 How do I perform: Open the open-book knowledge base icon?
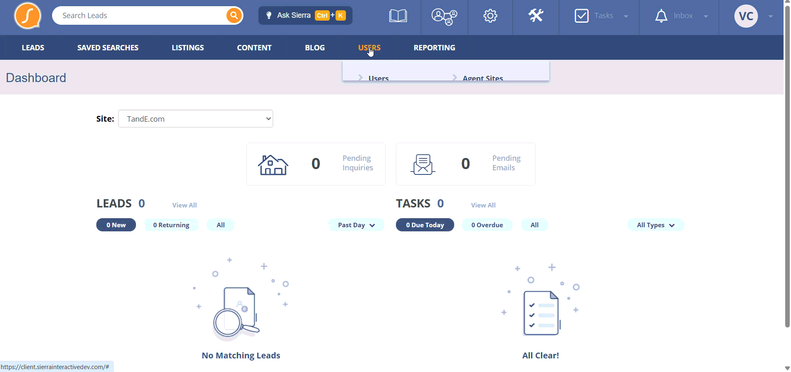point(398,16)
